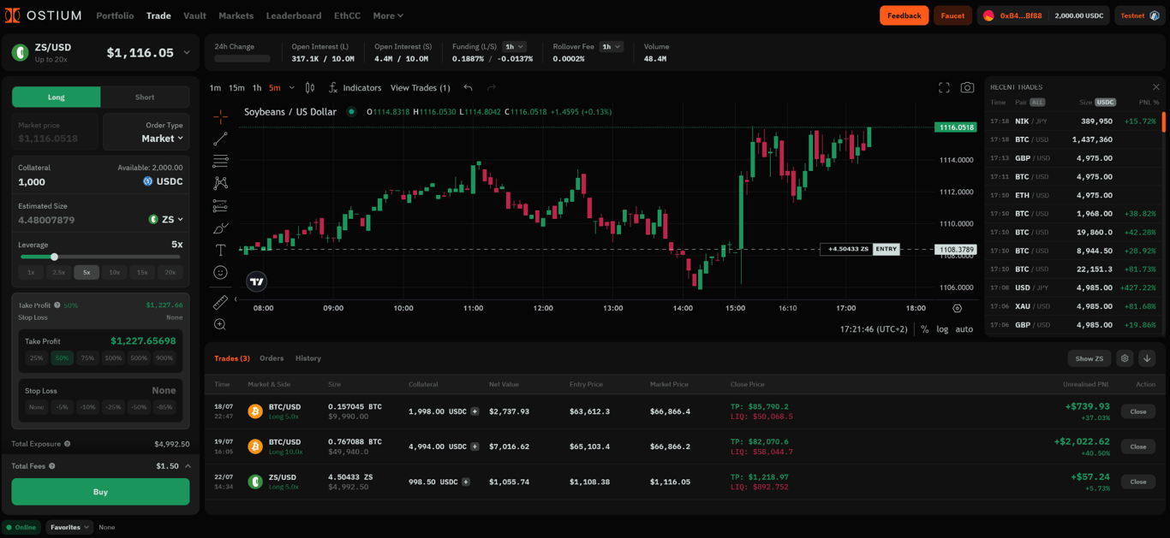Activate the zoom in tool
Viewport: 1170px width, 538px height.
[x=220, y=325]
